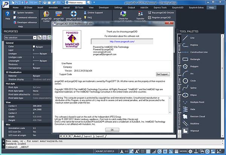Open the Layout1 drawing tab
This screenshot has width=226, height=155.
point(88,136)
